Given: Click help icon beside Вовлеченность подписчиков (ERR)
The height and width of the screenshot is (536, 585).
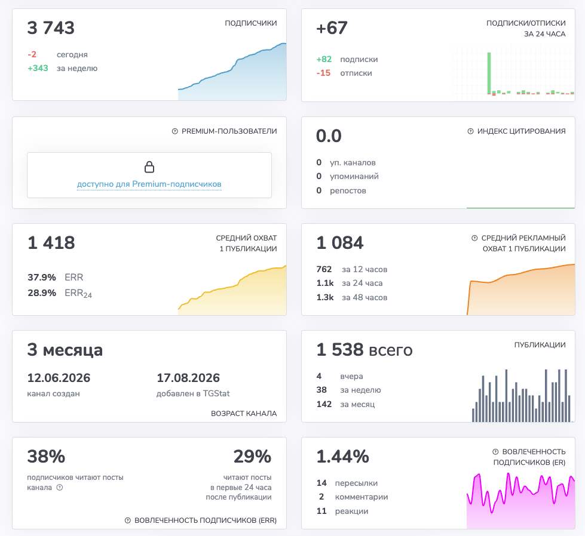Looking at the screenshot, I should point(128,520).
